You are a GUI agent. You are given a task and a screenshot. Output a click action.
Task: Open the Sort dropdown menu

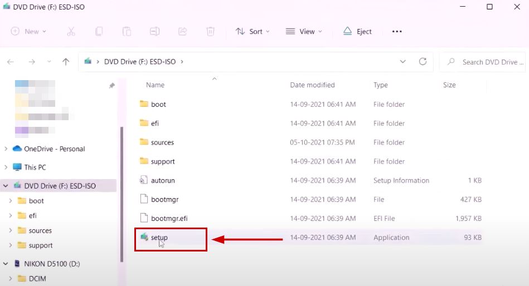(x=253, y=31)
